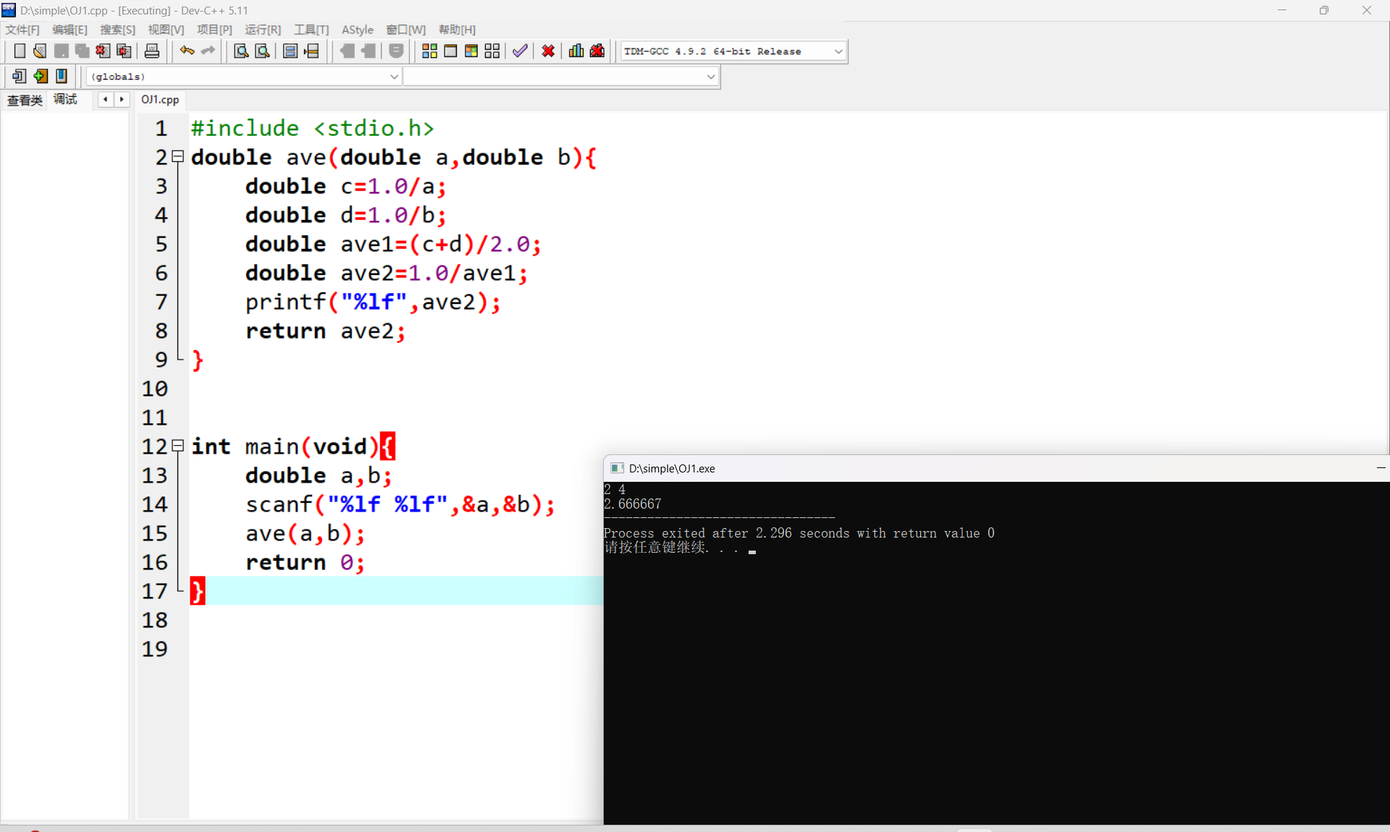Click the Profile Analysis bar chart icon

(x=576, y=51)
